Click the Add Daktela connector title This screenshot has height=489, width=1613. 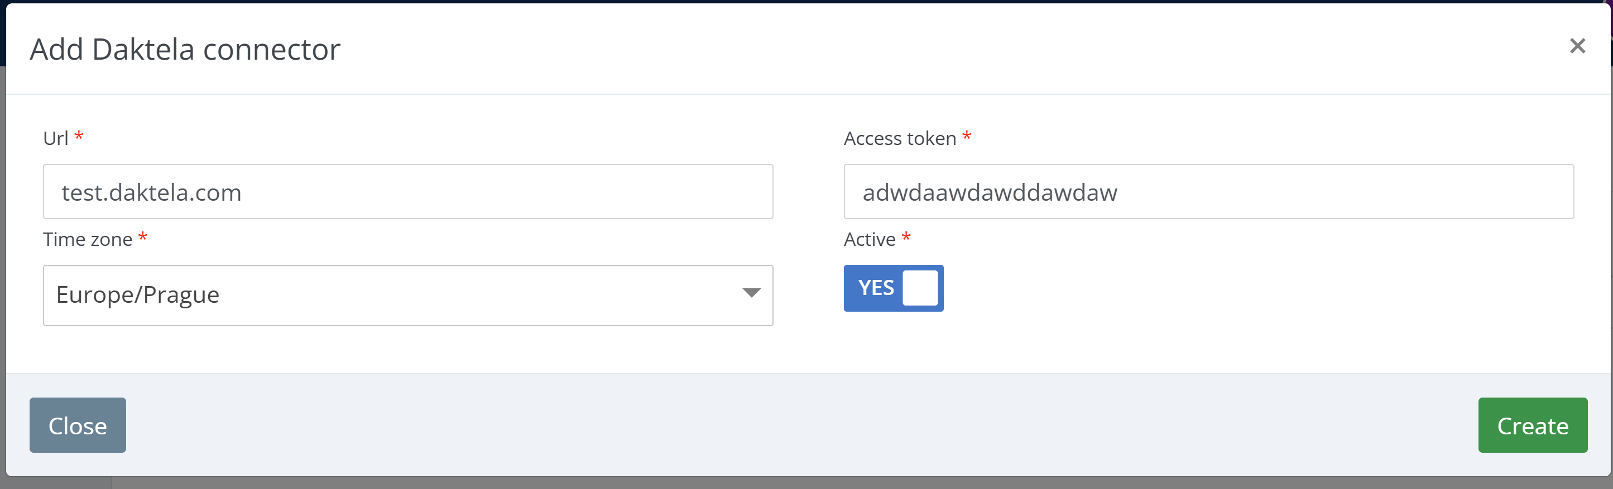[185, 50]
